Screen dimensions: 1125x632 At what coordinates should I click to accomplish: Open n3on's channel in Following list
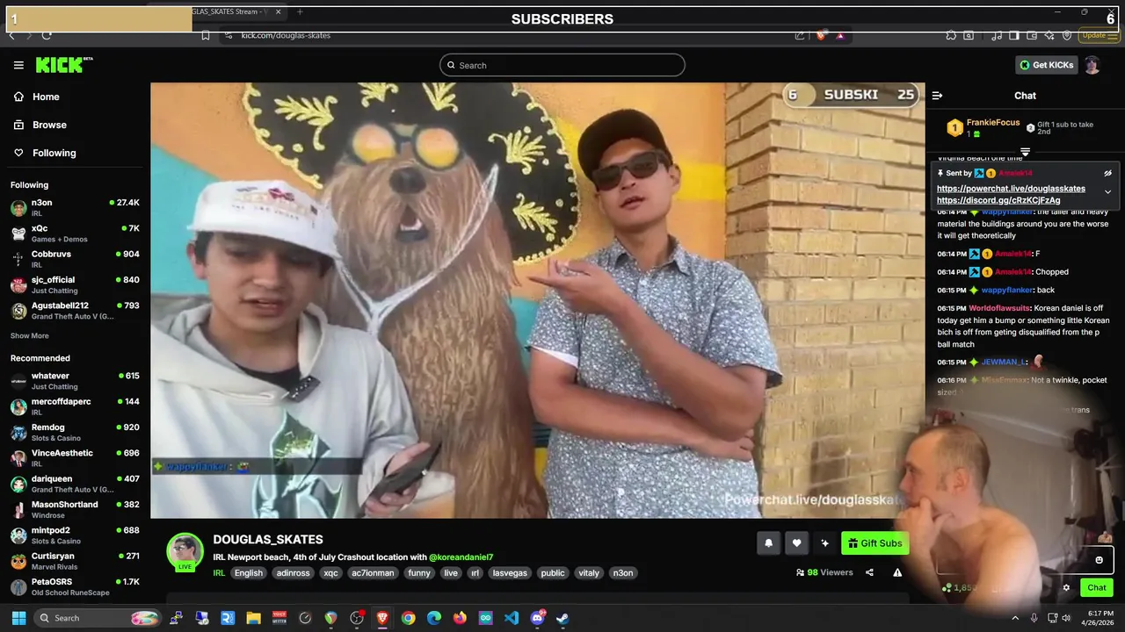tap(75, 207)
